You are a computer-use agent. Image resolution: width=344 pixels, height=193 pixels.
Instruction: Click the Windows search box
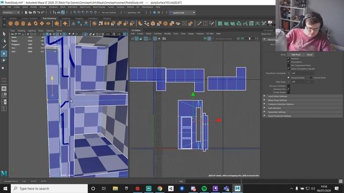(x=49, y=188)
